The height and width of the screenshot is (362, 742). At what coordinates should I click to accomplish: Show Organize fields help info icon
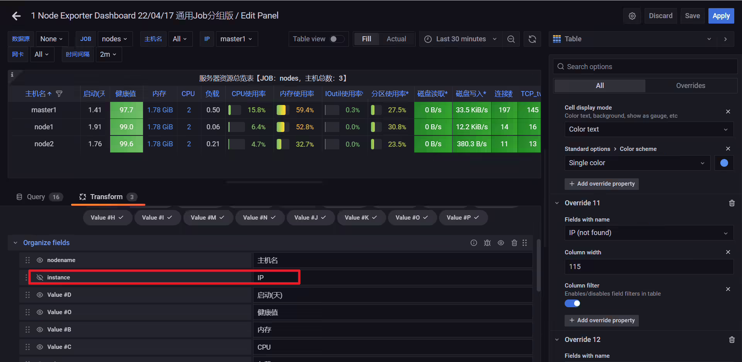pos(474,243)
